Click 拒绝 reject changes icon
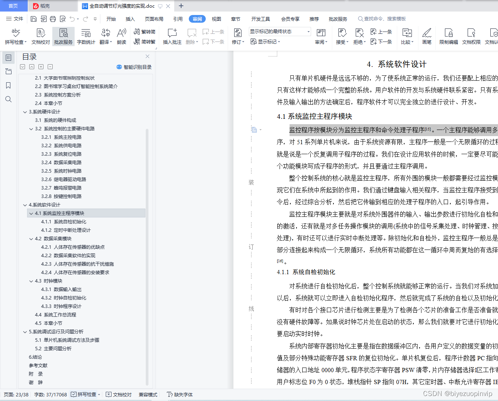The height and width of the screenshot is (401, 498). click(359, 37)
